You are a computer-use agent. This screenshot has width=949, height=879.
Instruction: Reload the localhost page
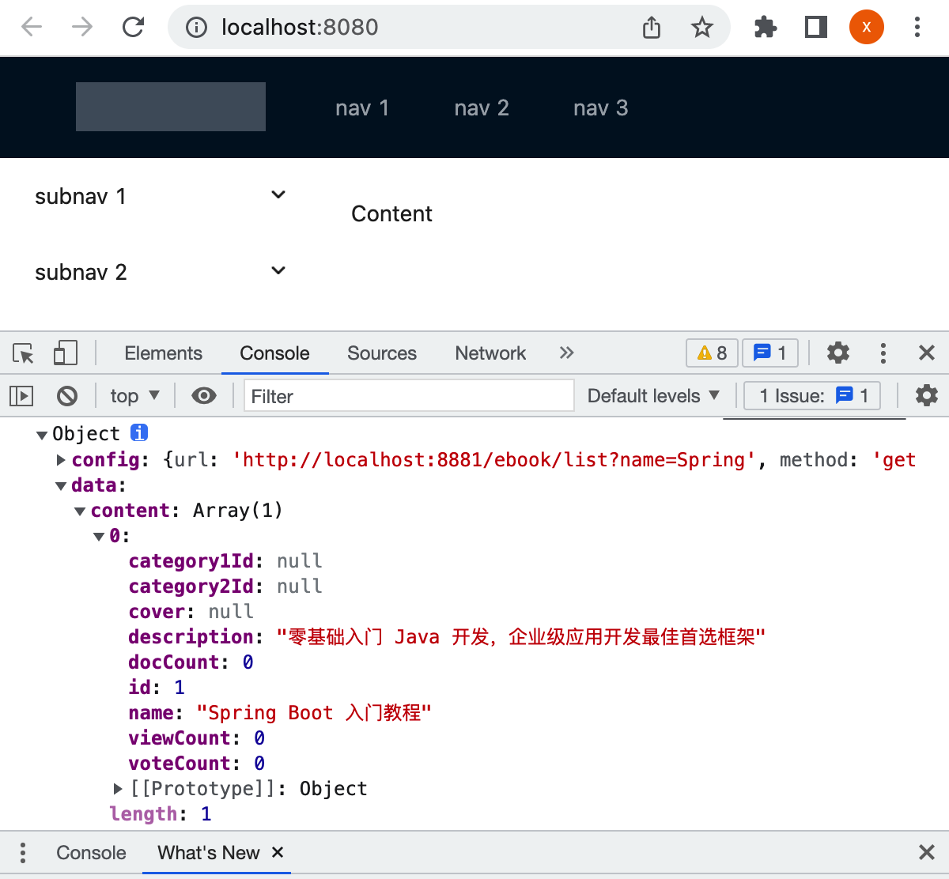click(x=133, y=28)
